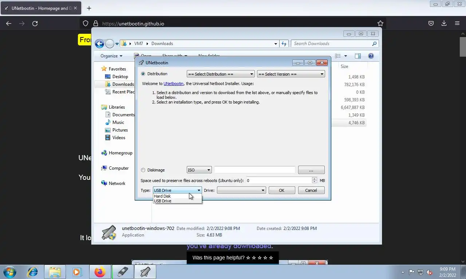
Task: Click the search magnifier icon in Explorer
Action: [374, 44]
